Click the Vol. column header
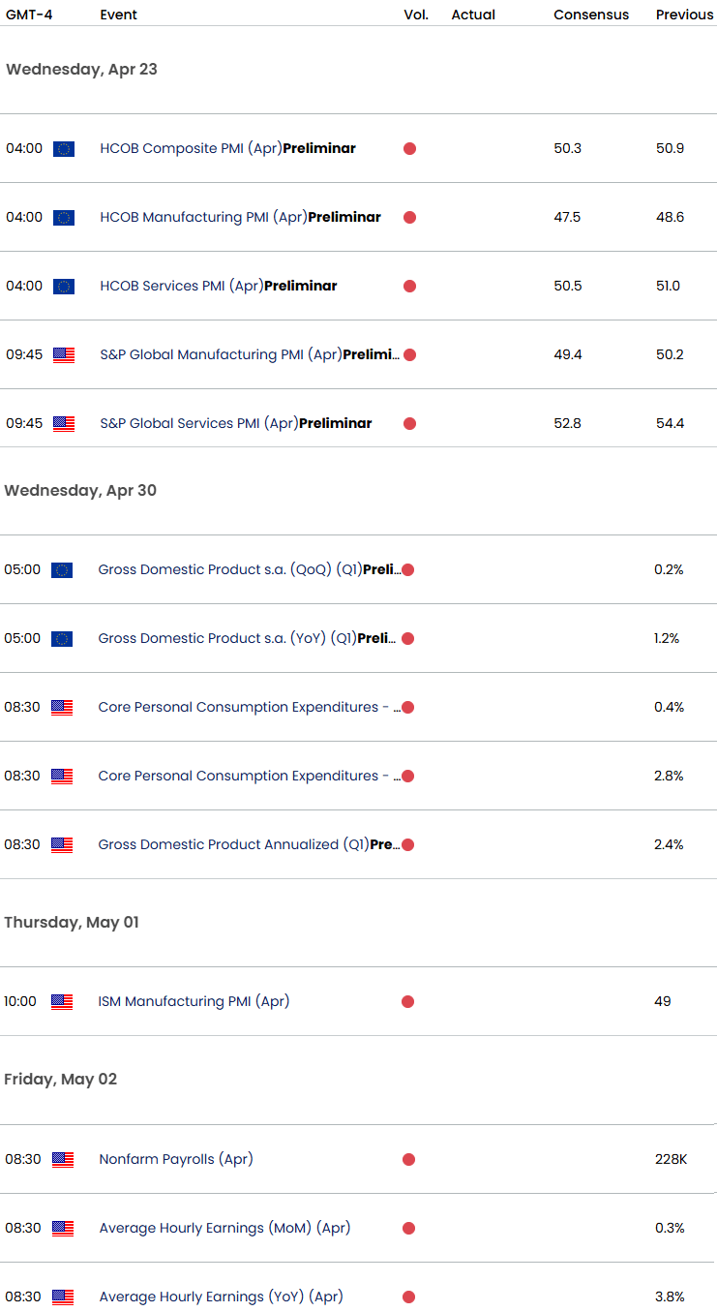This screenshot has width=717, height=1312. (416, 15)
